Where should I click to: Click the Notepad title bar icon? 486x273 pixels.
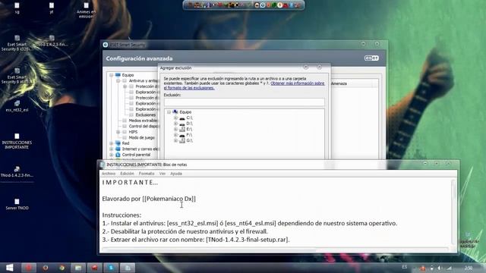(x=103, y=165)
